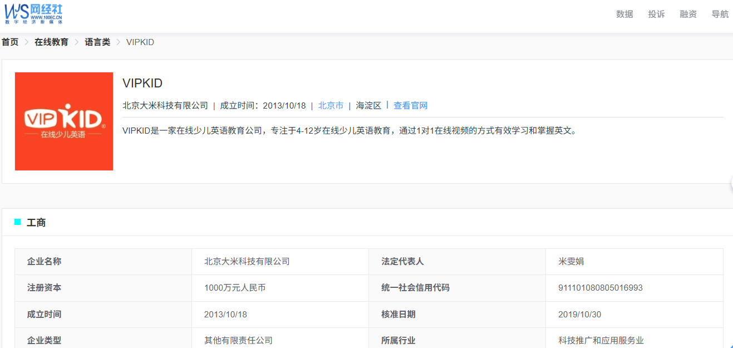The width and height of the screenshot is (733, 348).
Task: Click the VIPKID company description paragraph
Action: [x=350, y=131]
